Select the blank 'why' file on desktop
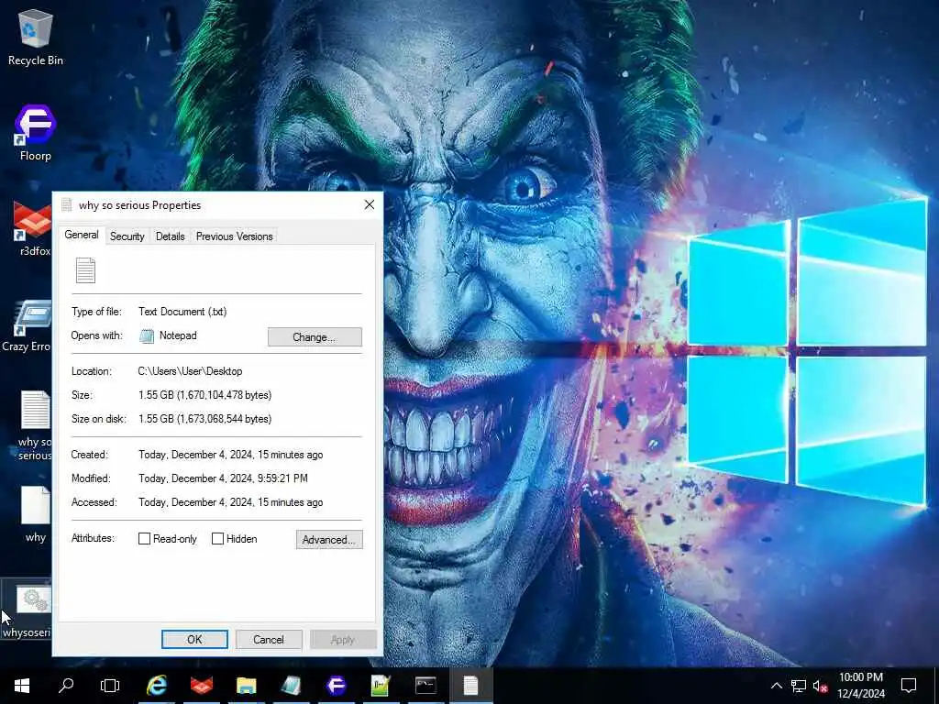Screen dimensions: 939x704 [x=36, y=513]
